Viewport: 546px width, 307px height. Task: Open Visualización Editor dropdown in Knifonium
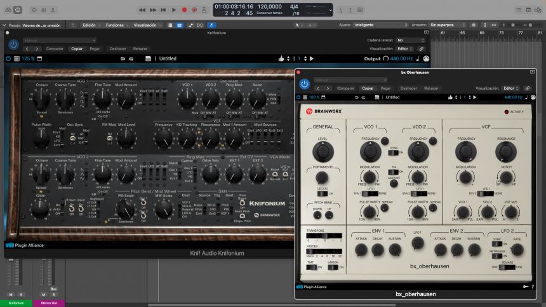pos(405,49)
